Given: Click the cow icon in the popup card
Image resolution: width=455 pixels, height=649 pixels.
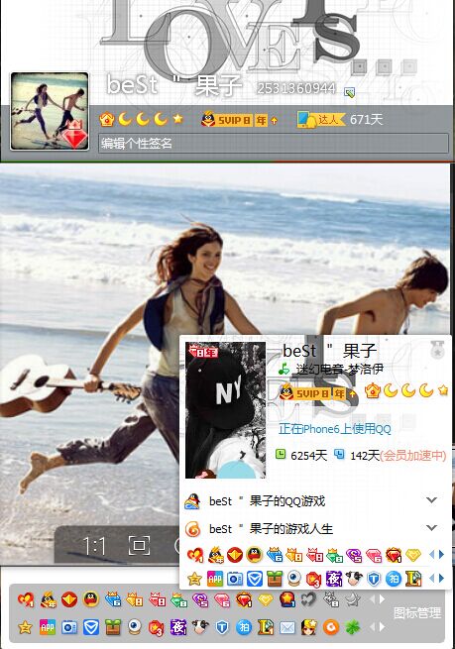Looking at the screenshot, I should point(354,579).
